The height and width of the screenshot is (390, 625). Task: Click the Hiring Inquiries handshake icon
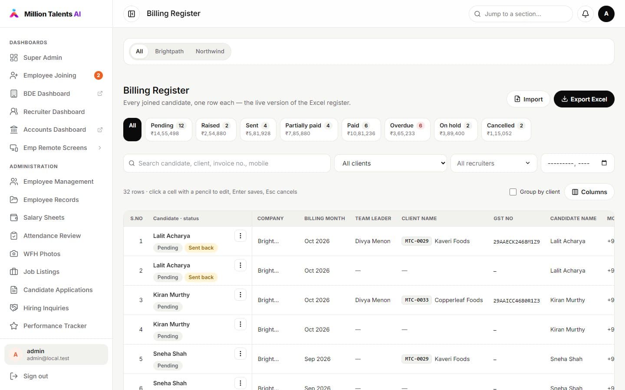click(14, 308)
